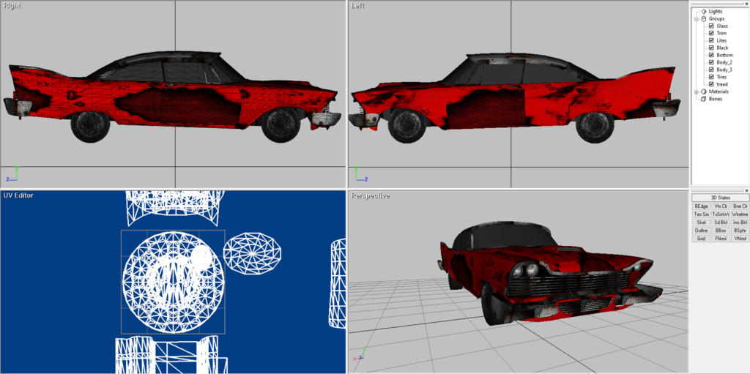Uncheck the Glass group checkbox

point(711,26)
